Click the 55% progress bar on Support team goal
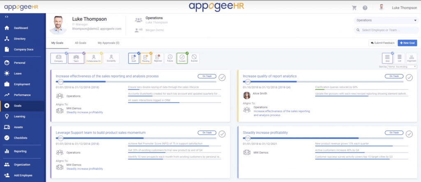The width and height of the screenshot is (421, 182). [x=136, y=138]
